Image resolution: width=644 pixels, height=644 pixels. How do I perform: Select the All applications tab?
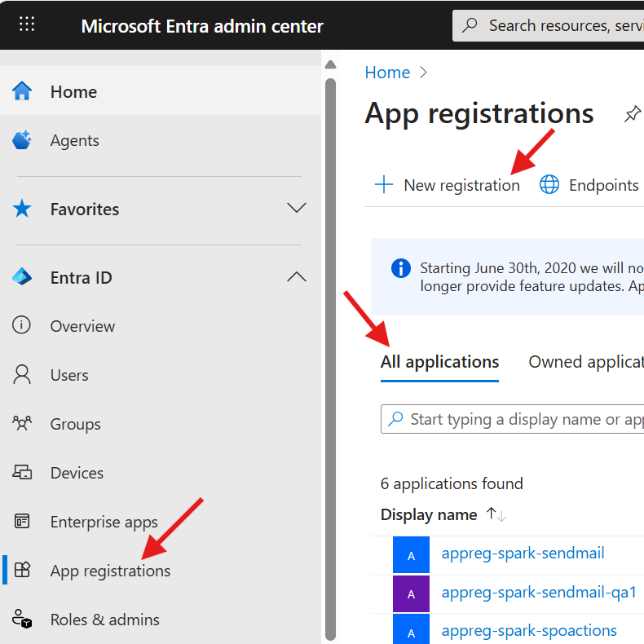(439, 362)
